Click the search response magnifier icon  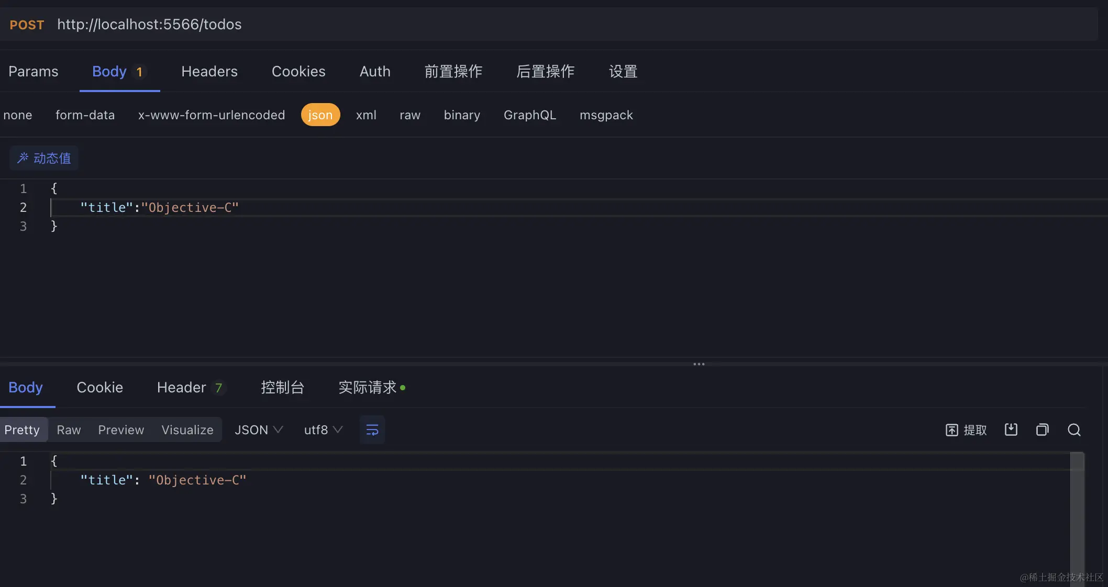click(1074, 430)
